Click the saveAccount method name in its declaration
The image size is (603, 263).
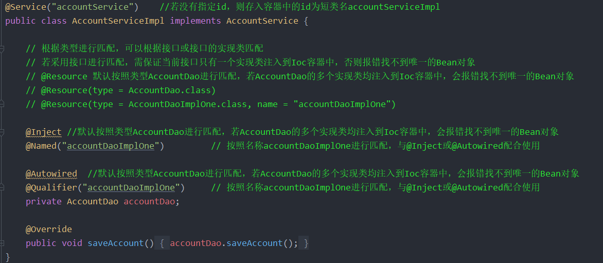click(x=116, y=243)
